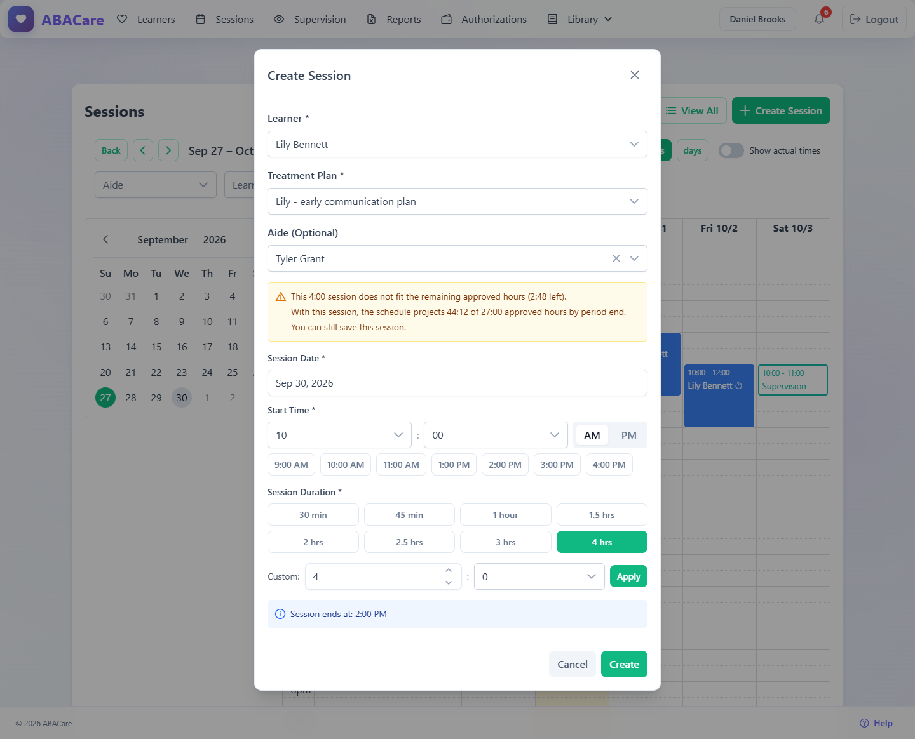Open the Treatment Plan dropdown

(457, 201)
